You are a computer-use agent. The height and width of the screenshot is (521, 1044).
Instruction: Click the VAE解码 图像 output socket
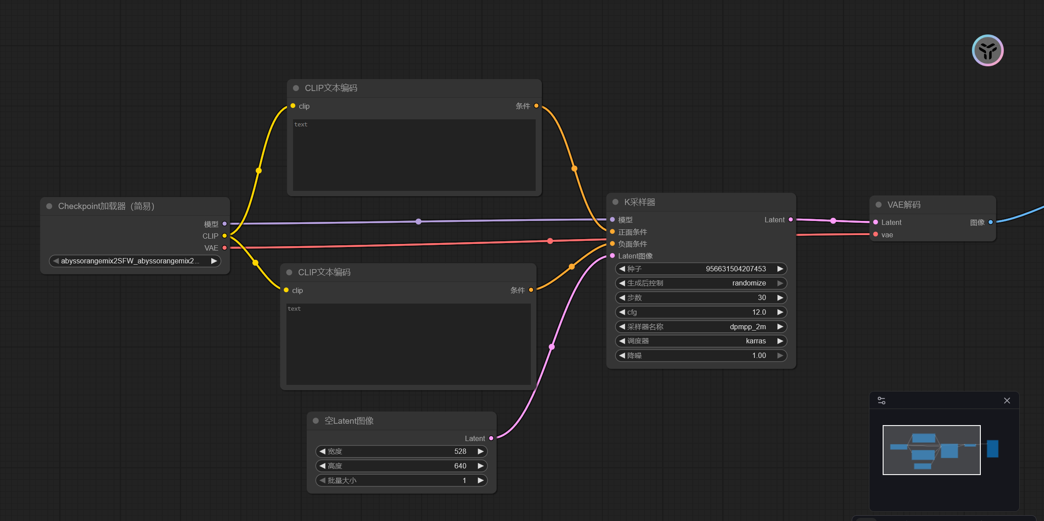coord(991,222)
